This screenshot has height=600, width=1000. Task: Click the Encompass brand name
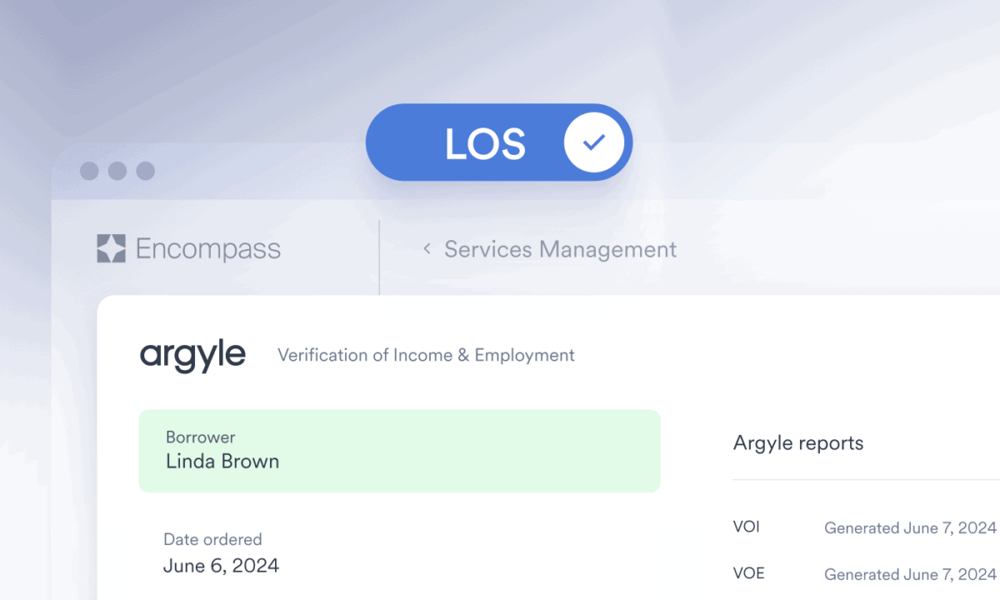point(208,248)
